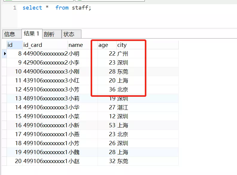
Task: Click the age cell 12
Action: (107, 116)
